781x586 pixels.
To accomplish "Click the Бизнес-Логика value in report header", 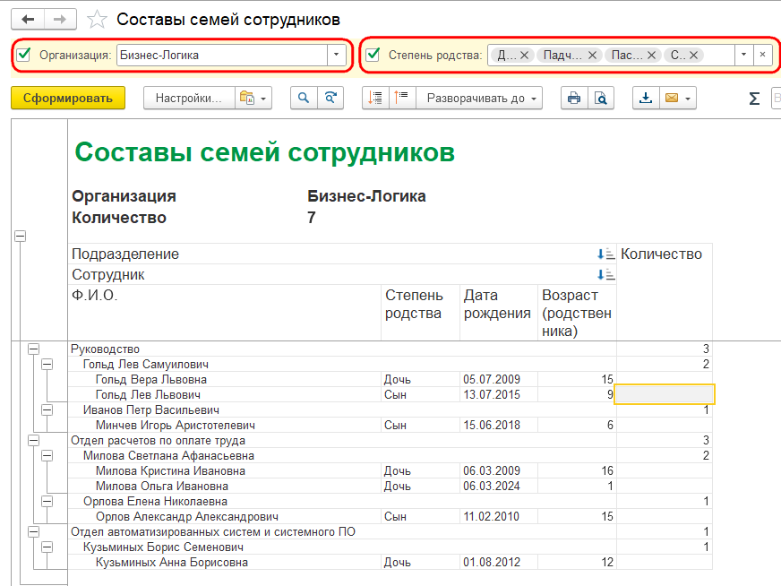I will (366, 196).
